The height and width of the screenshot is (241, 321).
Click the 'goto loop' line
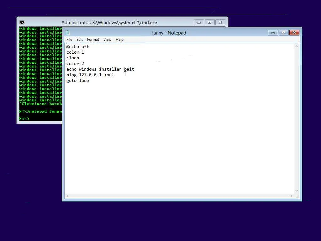78,81
